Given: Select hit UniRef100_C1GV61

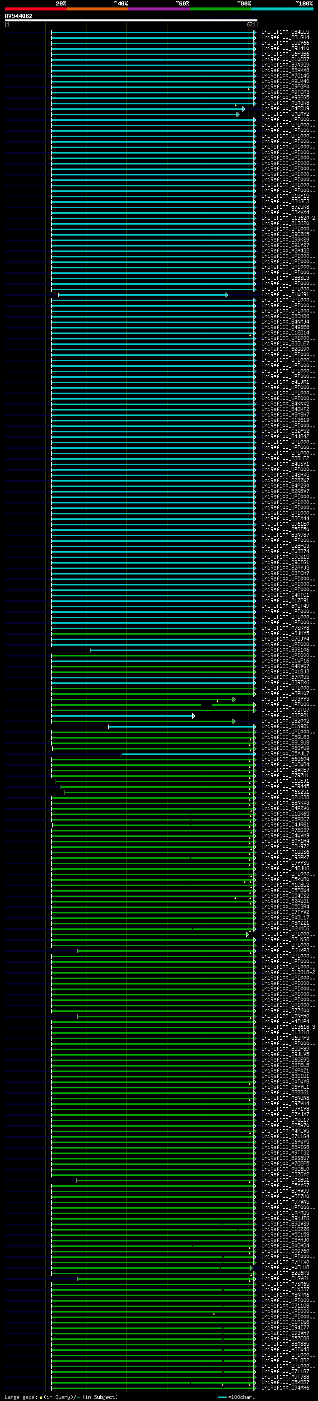Looking at the screenshot, I should (285, 1278).
